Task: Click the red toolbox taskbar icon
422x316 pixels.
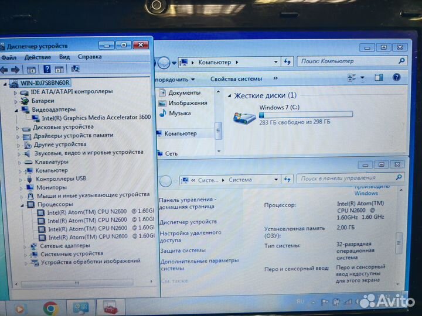Action: pyautogui.click(x=110, y=307)
